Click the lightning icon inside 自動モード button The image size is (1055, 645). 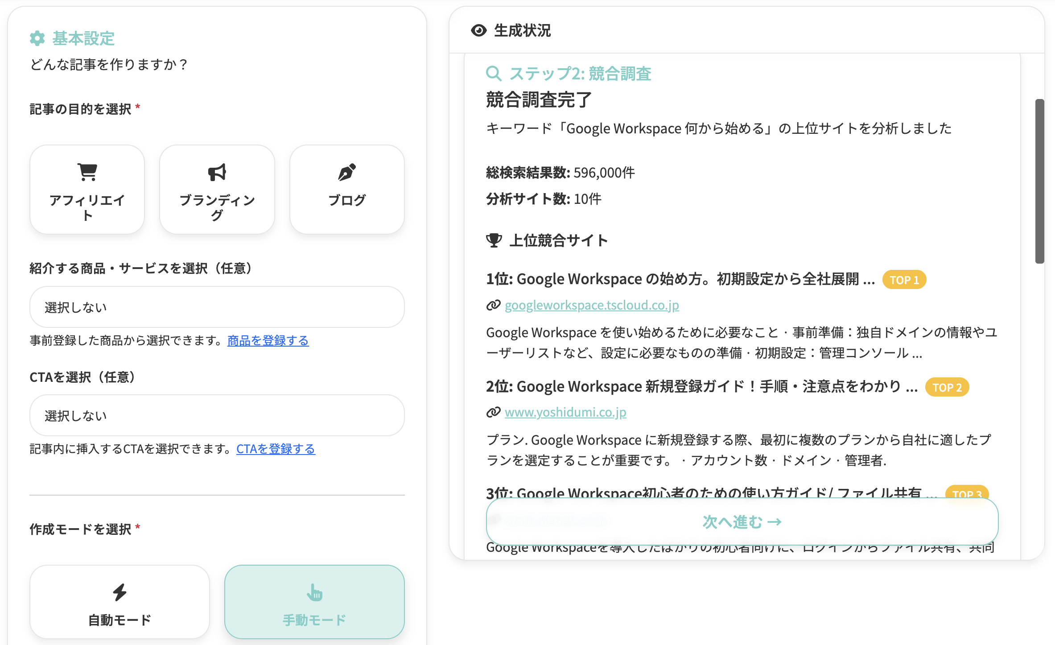point(119,592)
